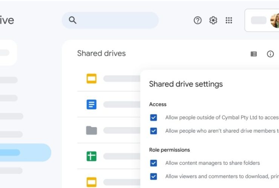Open the Settings gear icon

pyautogui.click(x=213, y=20)
